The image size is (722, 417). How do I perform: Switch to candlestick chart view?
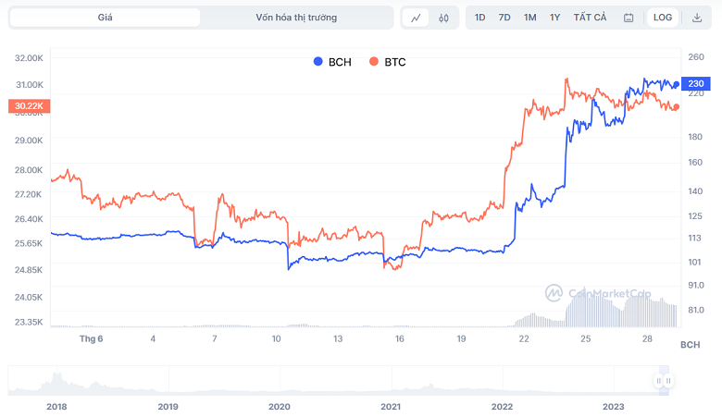click(443, 18)
